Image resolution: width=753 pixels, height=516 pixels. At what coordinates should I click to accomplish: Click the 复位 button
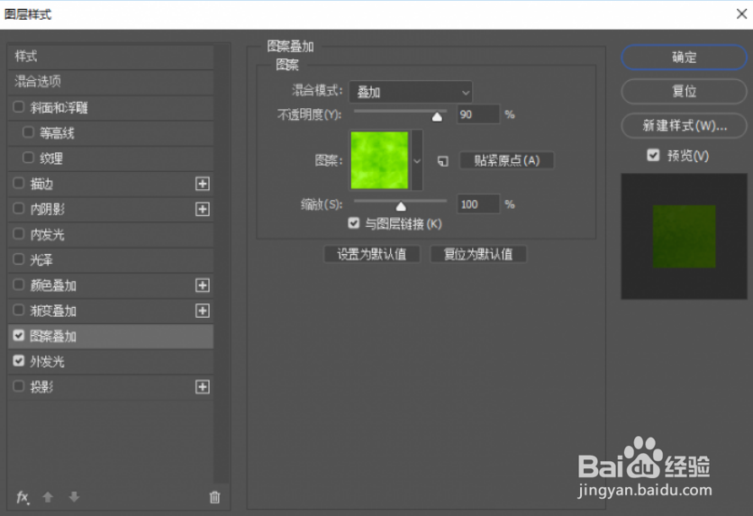point(684,91)
